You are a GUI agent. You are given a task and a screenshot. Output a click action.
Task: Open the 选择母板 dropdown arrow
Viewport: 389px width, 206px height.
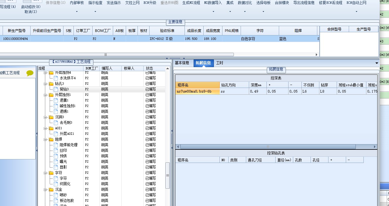point(263,12)
